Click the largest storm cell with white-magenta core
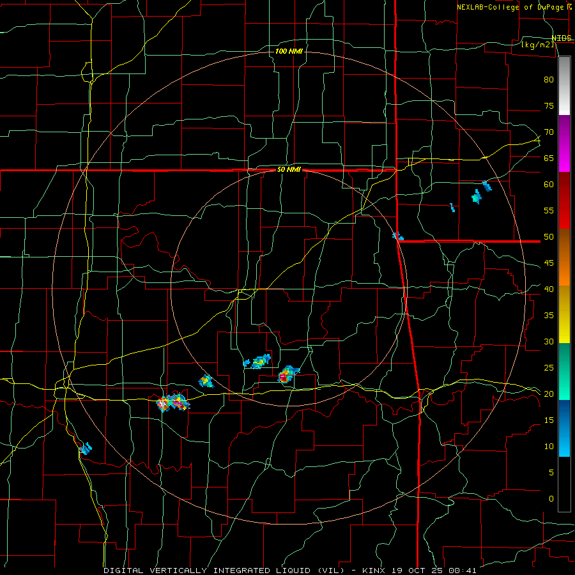 pos(172,402)
